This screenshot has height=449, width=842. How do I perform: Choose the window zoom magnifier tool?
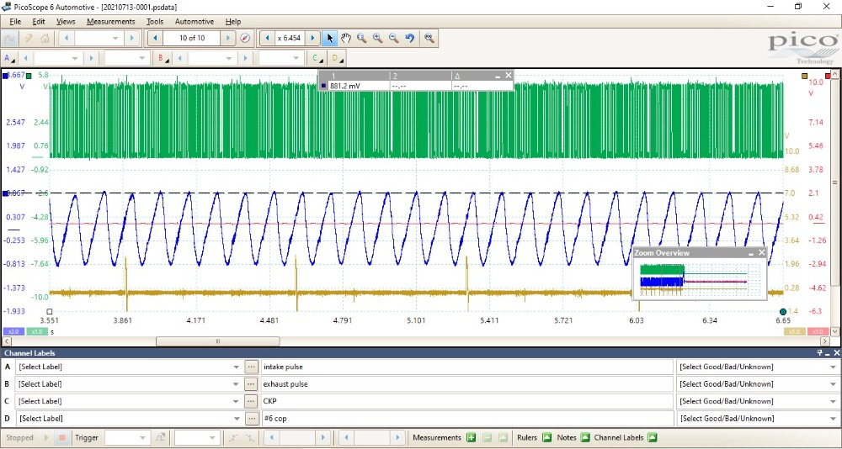(362, 38)
